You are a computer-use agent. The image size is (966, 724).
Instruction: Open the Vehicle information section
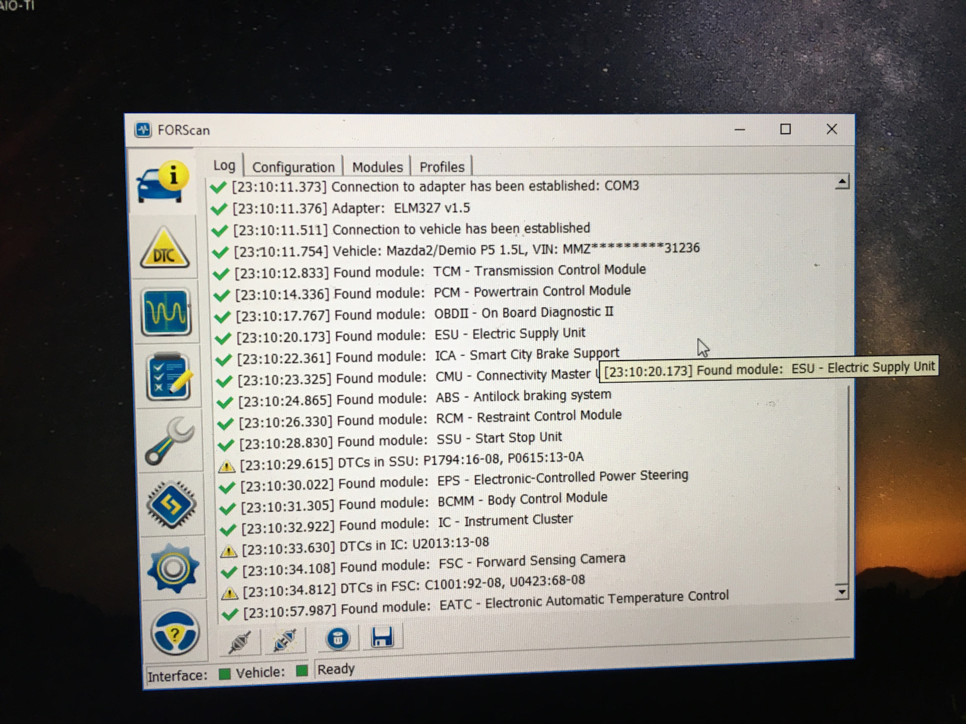163,182
